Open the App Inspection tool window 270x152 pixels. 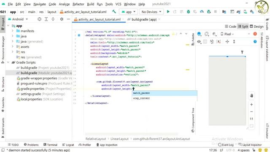click(x=107, y=145)
